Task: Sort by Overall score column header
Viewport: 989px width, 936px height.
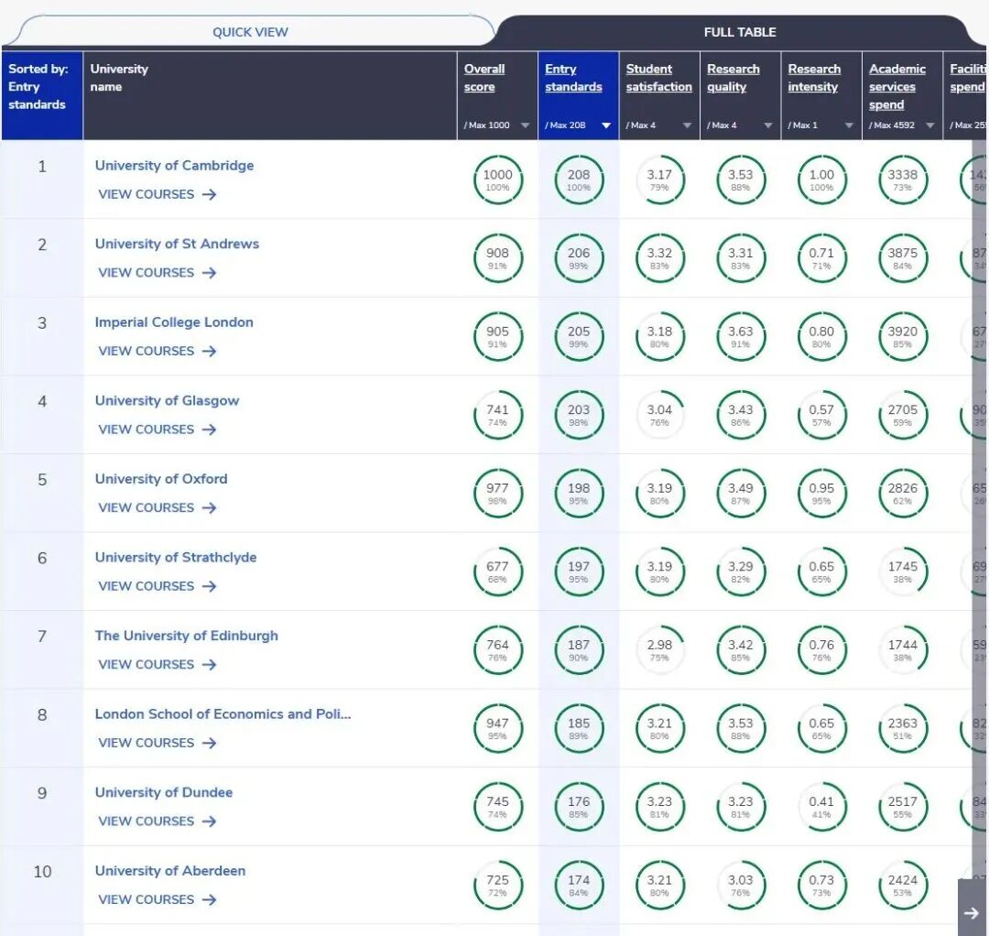Action: click(x=484, y=78)
